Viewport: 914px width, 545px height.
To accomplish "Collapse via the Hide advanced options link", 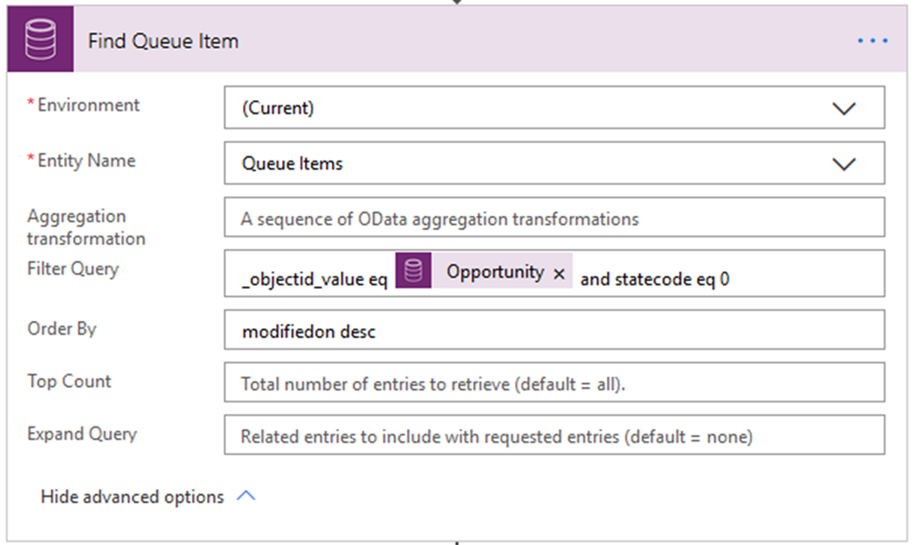I will [132, 497].
